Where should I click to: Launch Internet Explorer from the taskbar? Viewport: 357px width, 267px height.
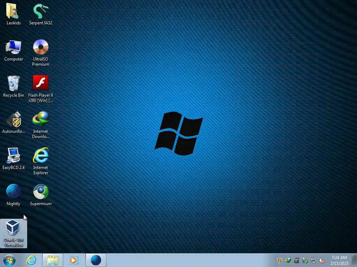(x=31, y=260)
